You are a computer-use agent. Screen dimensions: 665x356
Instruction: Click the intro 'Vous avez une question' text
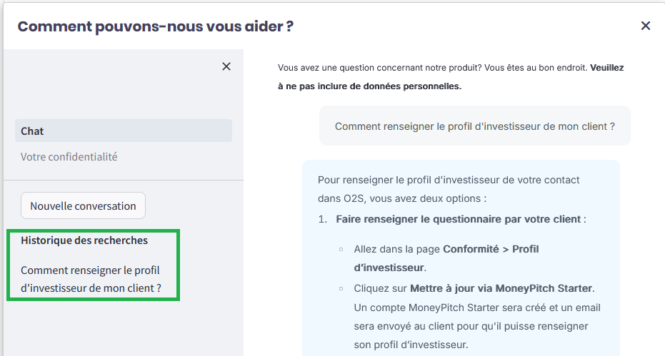[432, 68]
